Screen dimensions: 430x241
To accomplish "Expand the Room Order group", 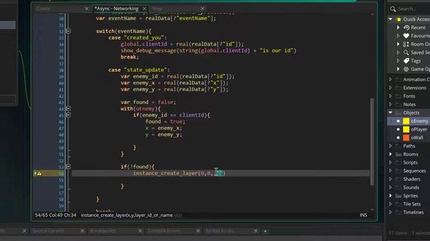I will click(398, 44).
